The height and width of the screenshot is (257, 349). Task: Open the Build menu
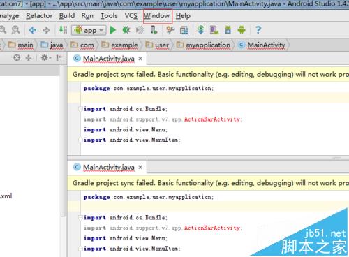(67, 16)
